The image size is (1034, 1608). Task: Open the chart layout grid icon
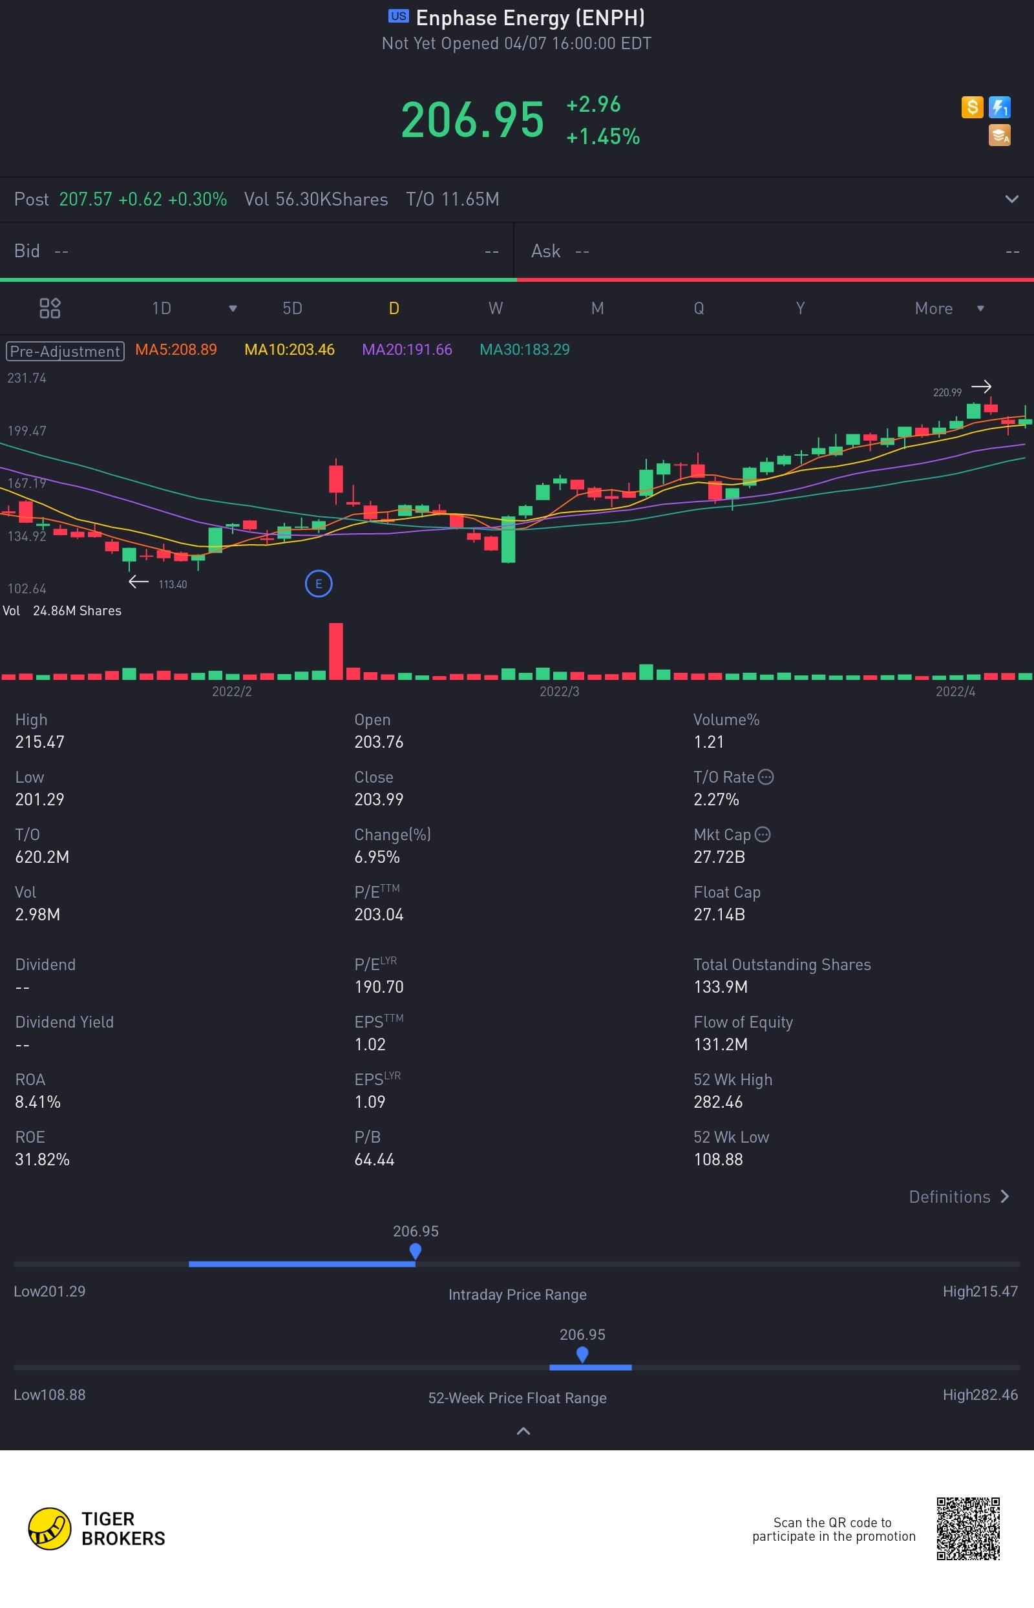coord(50,308)
